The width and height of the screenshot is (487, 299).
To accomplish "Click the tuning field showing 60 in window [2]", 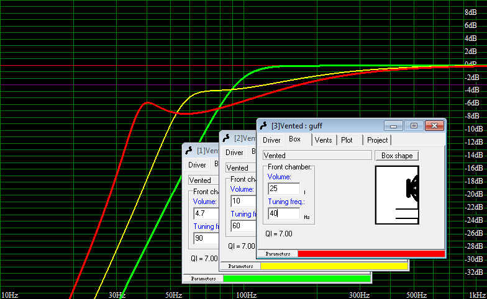I will click(x=243, y=226).
